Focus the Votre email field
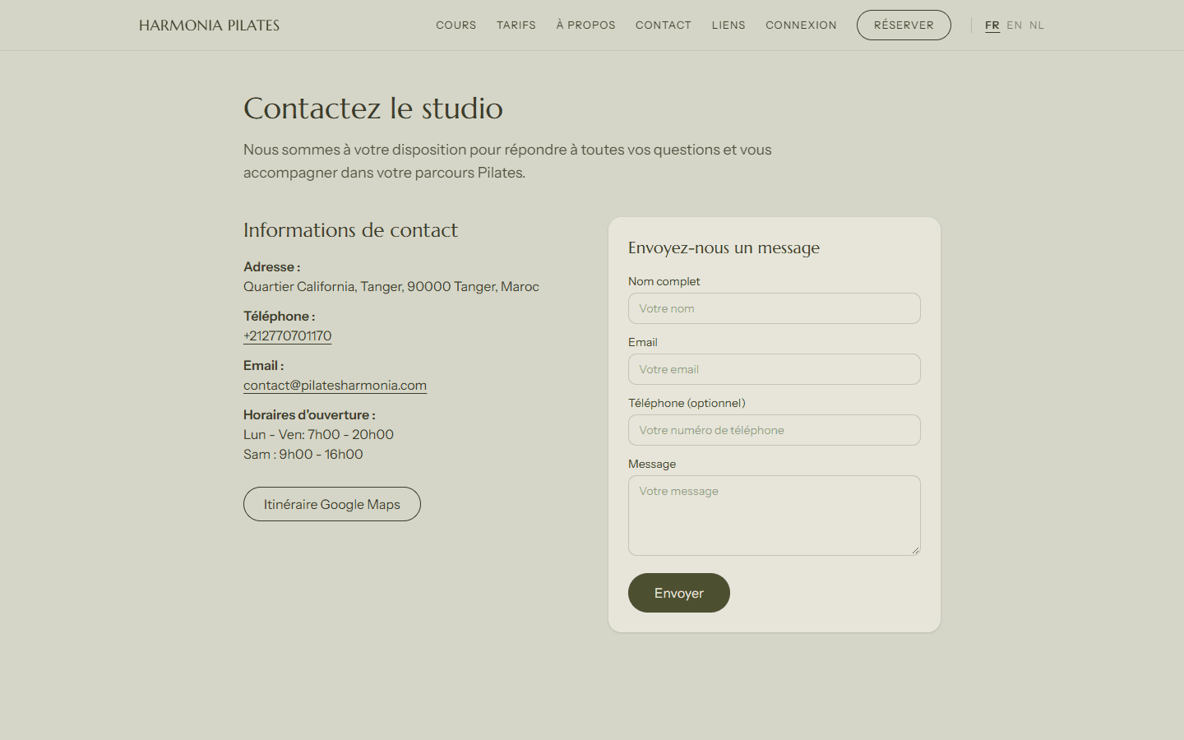Screen dimensions: 1184x740 (x=775, y=369)
